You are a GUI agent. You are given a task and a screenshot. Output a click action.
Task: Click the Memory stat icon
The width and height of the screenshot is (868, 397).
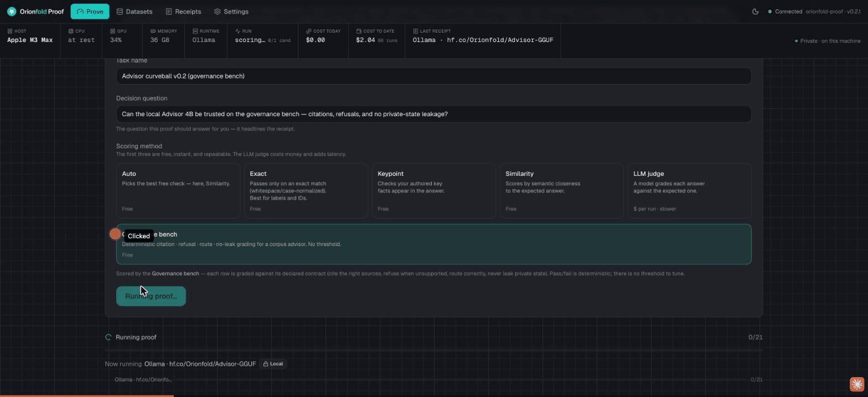point(153,31)
